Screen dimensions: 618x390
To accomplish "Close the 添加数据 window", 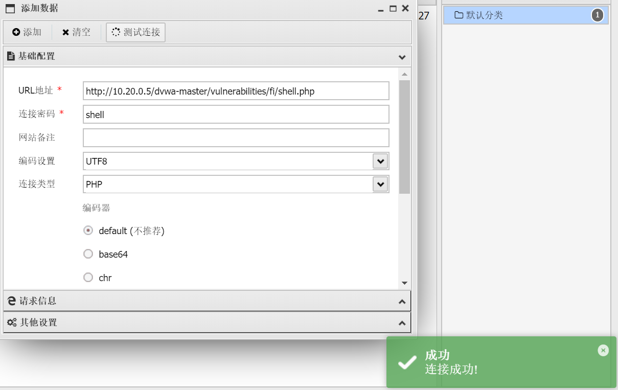I will coord(405,8).
